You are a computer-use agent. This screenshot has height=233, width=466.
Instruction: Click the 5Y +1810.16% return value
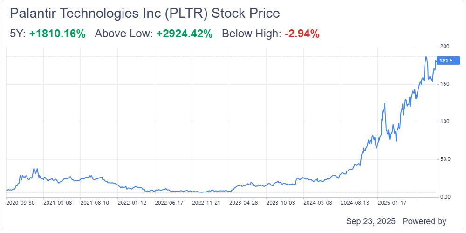pyautogui.click(x=57, y=34)
